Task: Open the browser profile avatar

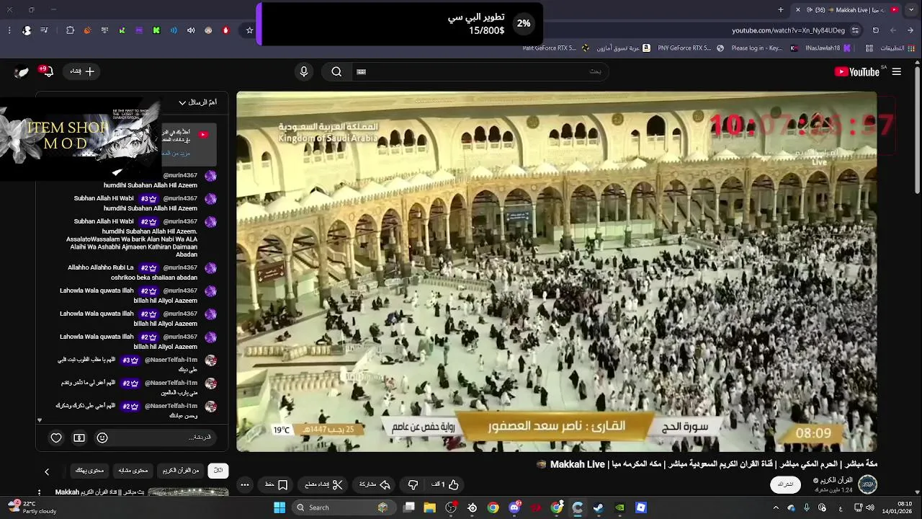Action: [x=27, y=30]
